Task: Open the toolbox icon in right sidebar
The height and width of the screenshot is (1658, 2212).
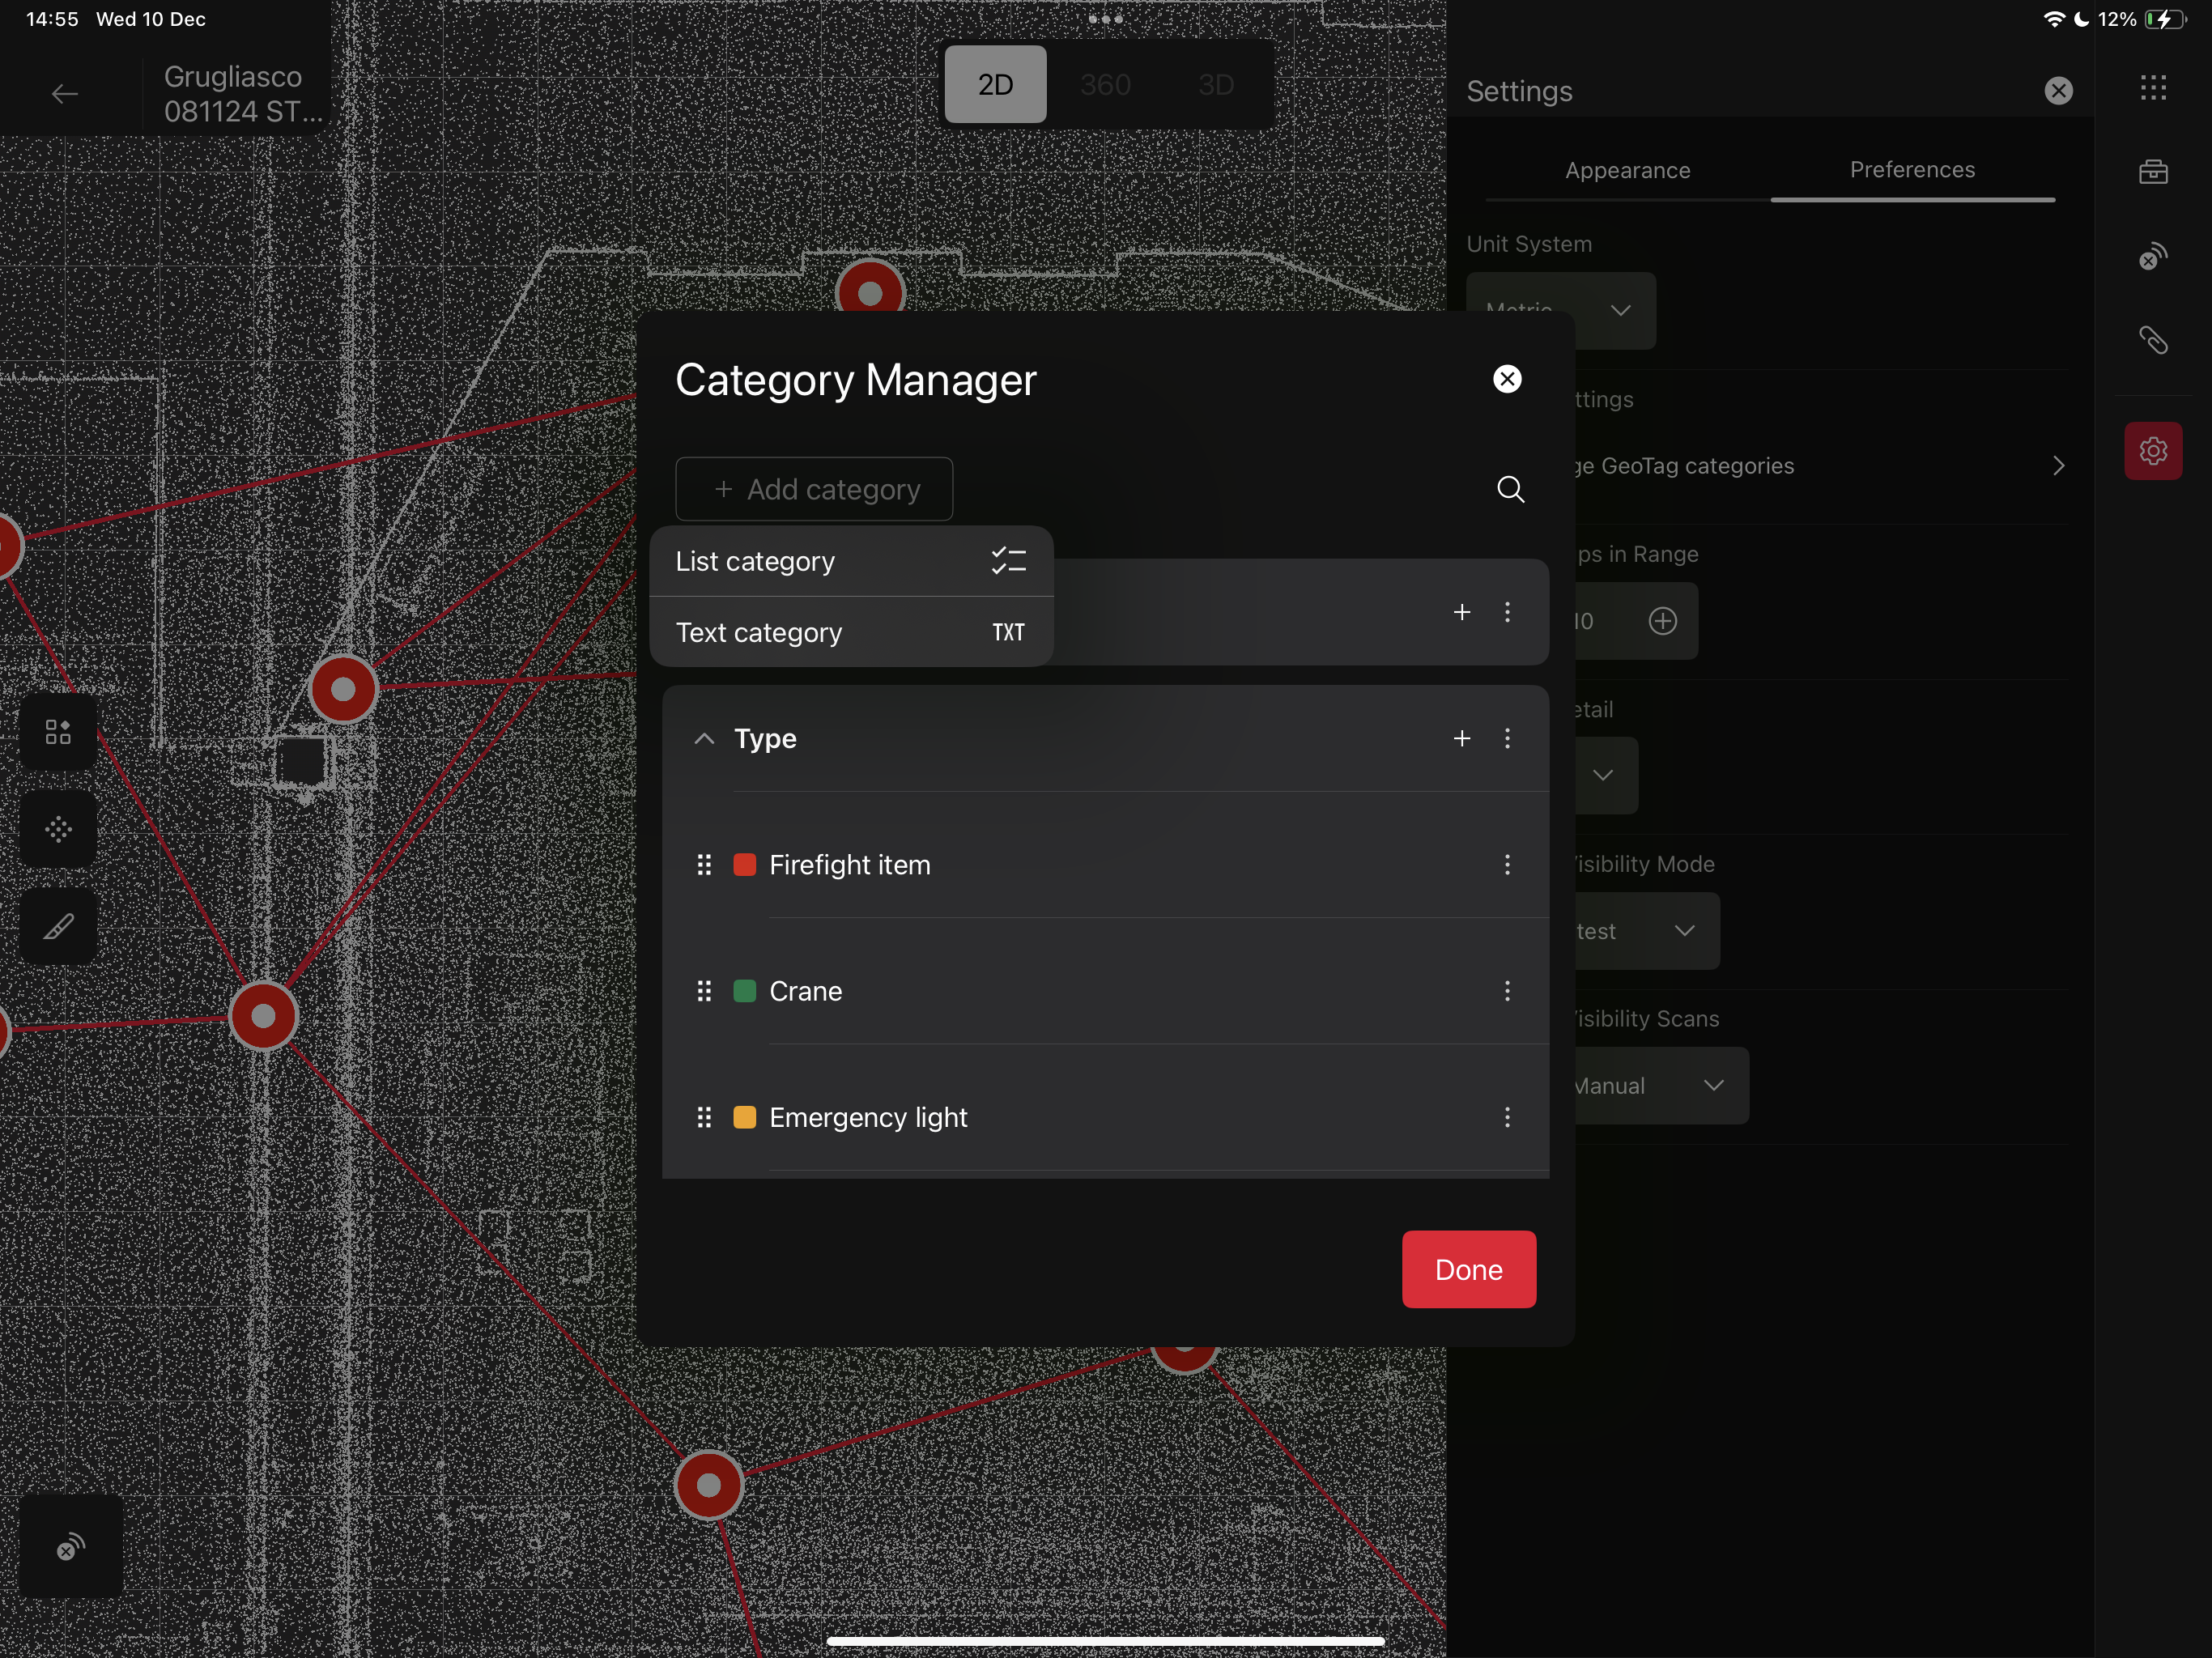Action: [2152, 172]
